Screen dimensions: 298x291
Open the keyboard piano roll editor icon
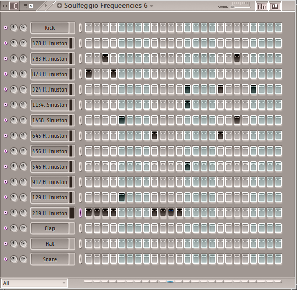point(275,7)
